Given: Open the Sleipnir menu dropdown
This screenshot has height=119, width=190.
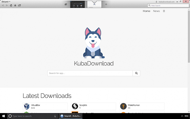Looking at the screenshot, I should 6,2.
